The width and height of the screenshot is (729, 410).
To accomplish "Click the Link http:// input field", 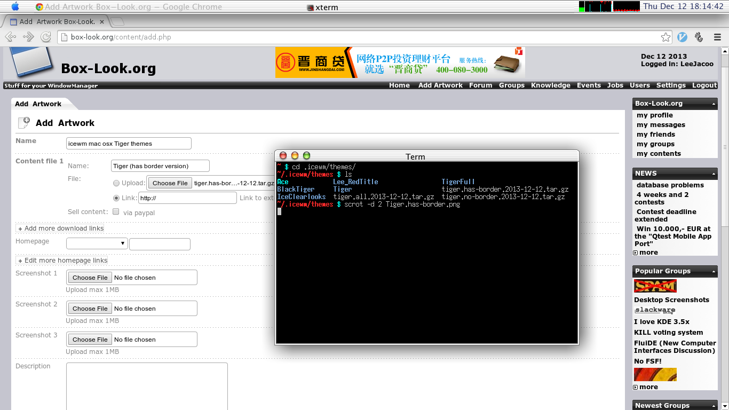I will (187, 198).
